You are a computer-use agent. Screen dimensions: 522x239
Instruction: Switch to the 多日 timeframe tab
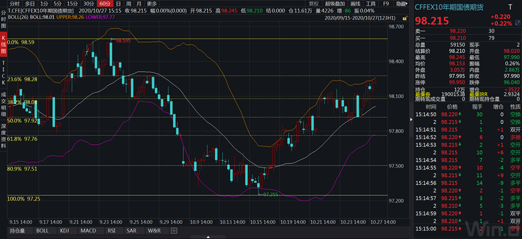(30, 4)
